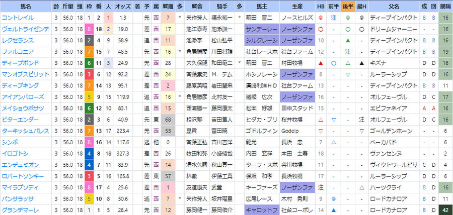
Task: Open horse link グランデマーレ
Action: (20, 210)
